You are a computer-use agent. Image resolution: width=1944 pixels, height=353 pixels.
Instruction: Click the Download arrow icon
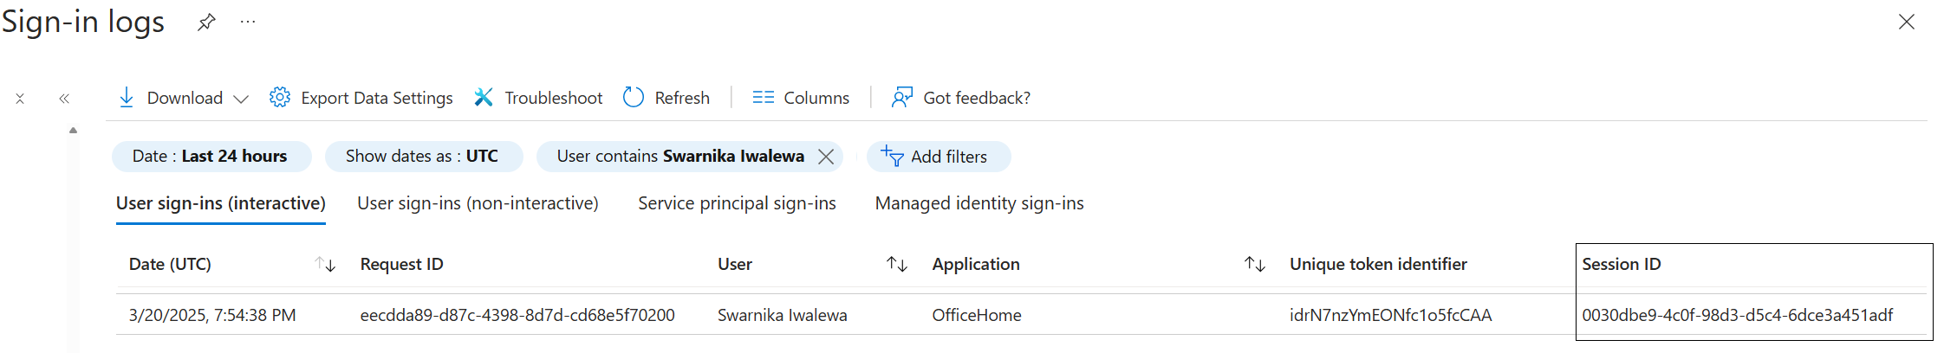click(127, 98)
